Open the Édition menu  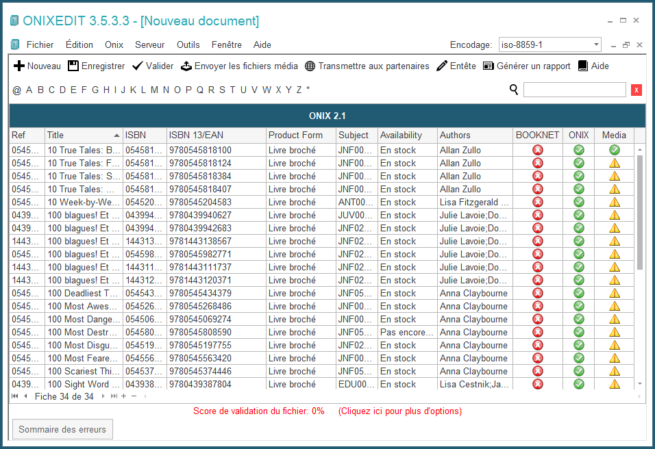pos(79,44)
